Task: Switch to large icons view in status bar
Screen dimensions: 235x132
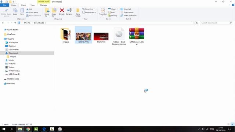Action: (x=232, y=124)
